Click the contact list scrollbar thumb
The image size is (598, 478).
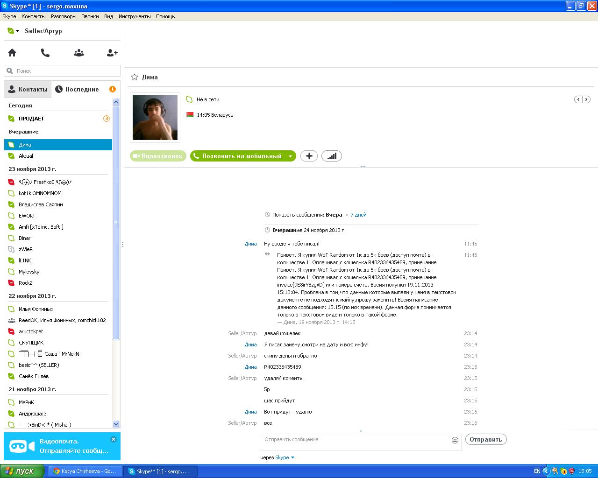[116, 223]
